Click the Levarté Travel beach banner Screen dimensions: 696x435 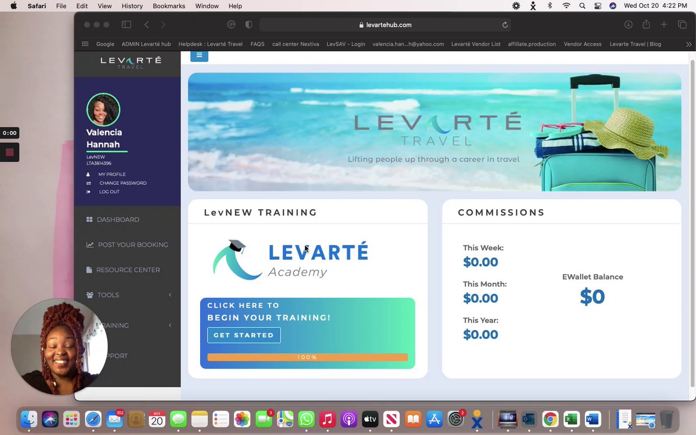coord(434,132)
